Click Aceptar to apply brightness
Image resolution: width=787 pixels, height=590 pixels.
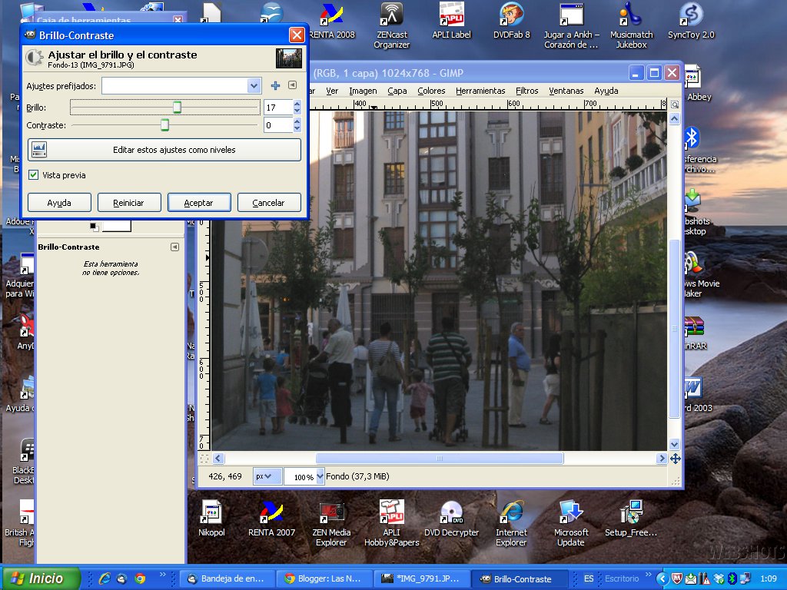tap(199, 203)
